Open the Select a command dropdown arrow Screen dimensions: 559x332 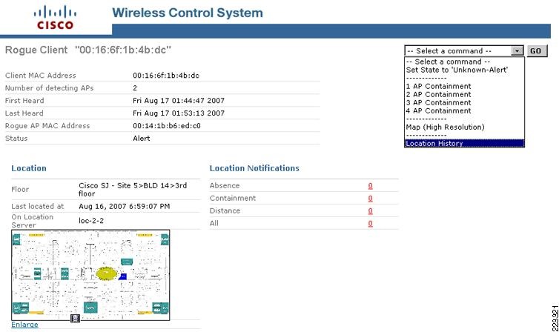point(517,51)
